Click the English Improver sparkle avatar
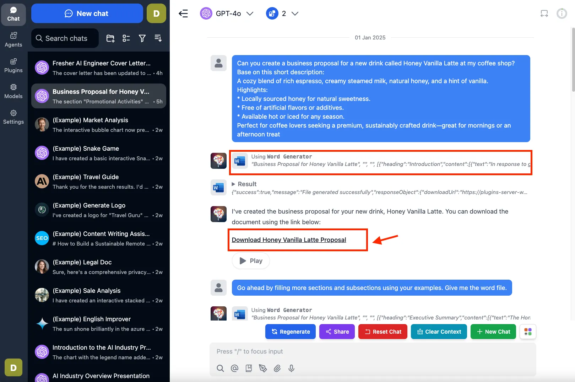This screenshot has height=382, width=575. 42,323
